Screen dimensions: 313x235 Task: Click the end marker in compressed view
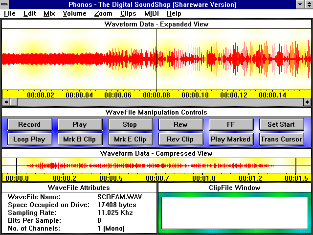296,165
